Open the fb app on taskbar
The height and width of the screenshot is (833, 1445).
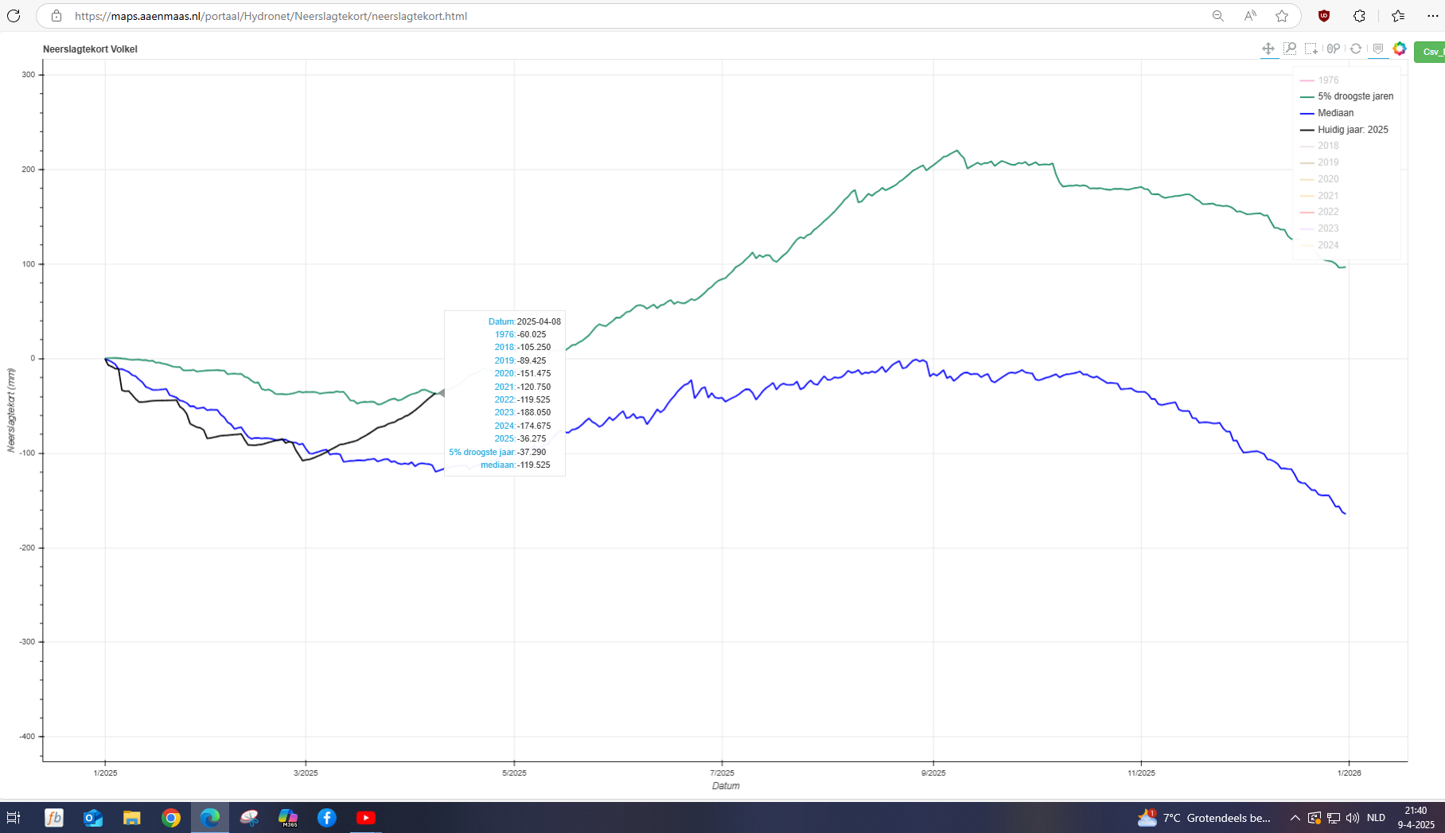pos(54,818)
